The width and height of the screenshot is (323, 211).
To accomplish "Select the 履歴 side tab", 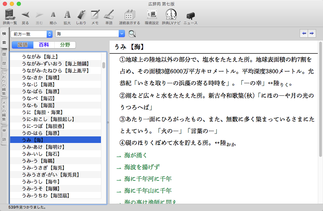I will click(x=4, y=59).
